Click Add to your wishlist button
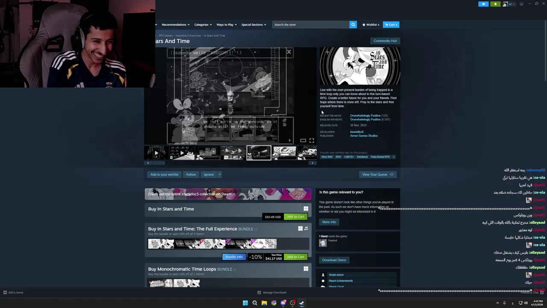 pos(164,175)
